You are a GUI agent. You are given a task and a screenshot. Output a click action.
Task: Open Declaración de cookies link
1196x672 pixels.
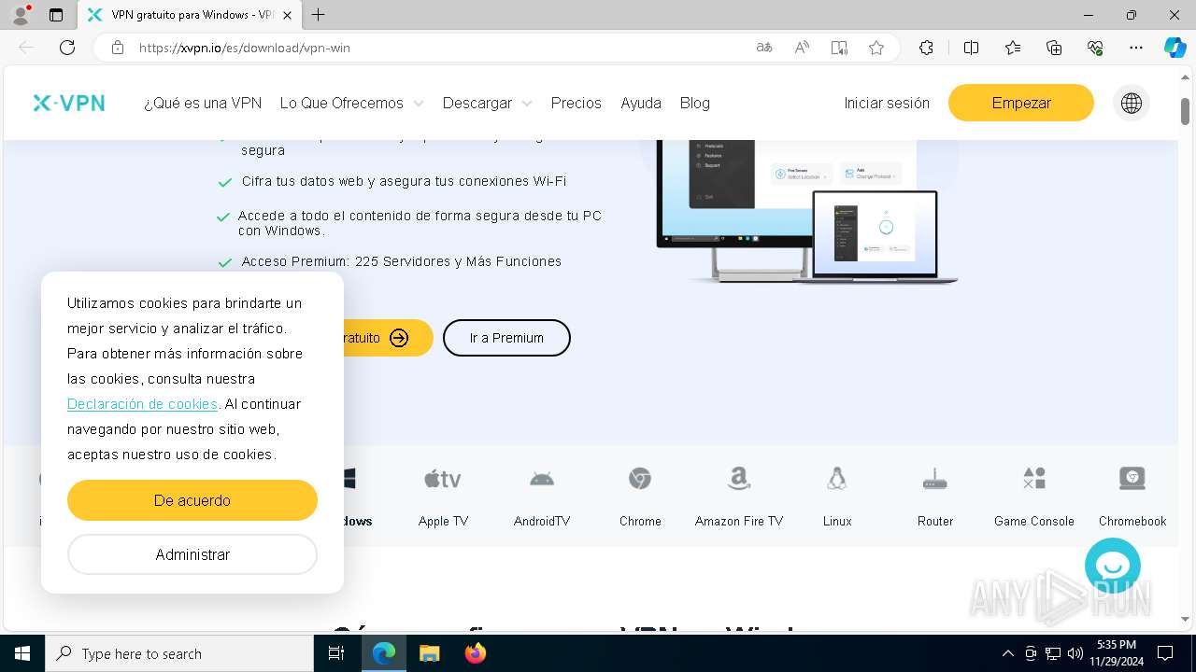pyautogui.click(x=142, y=404)
